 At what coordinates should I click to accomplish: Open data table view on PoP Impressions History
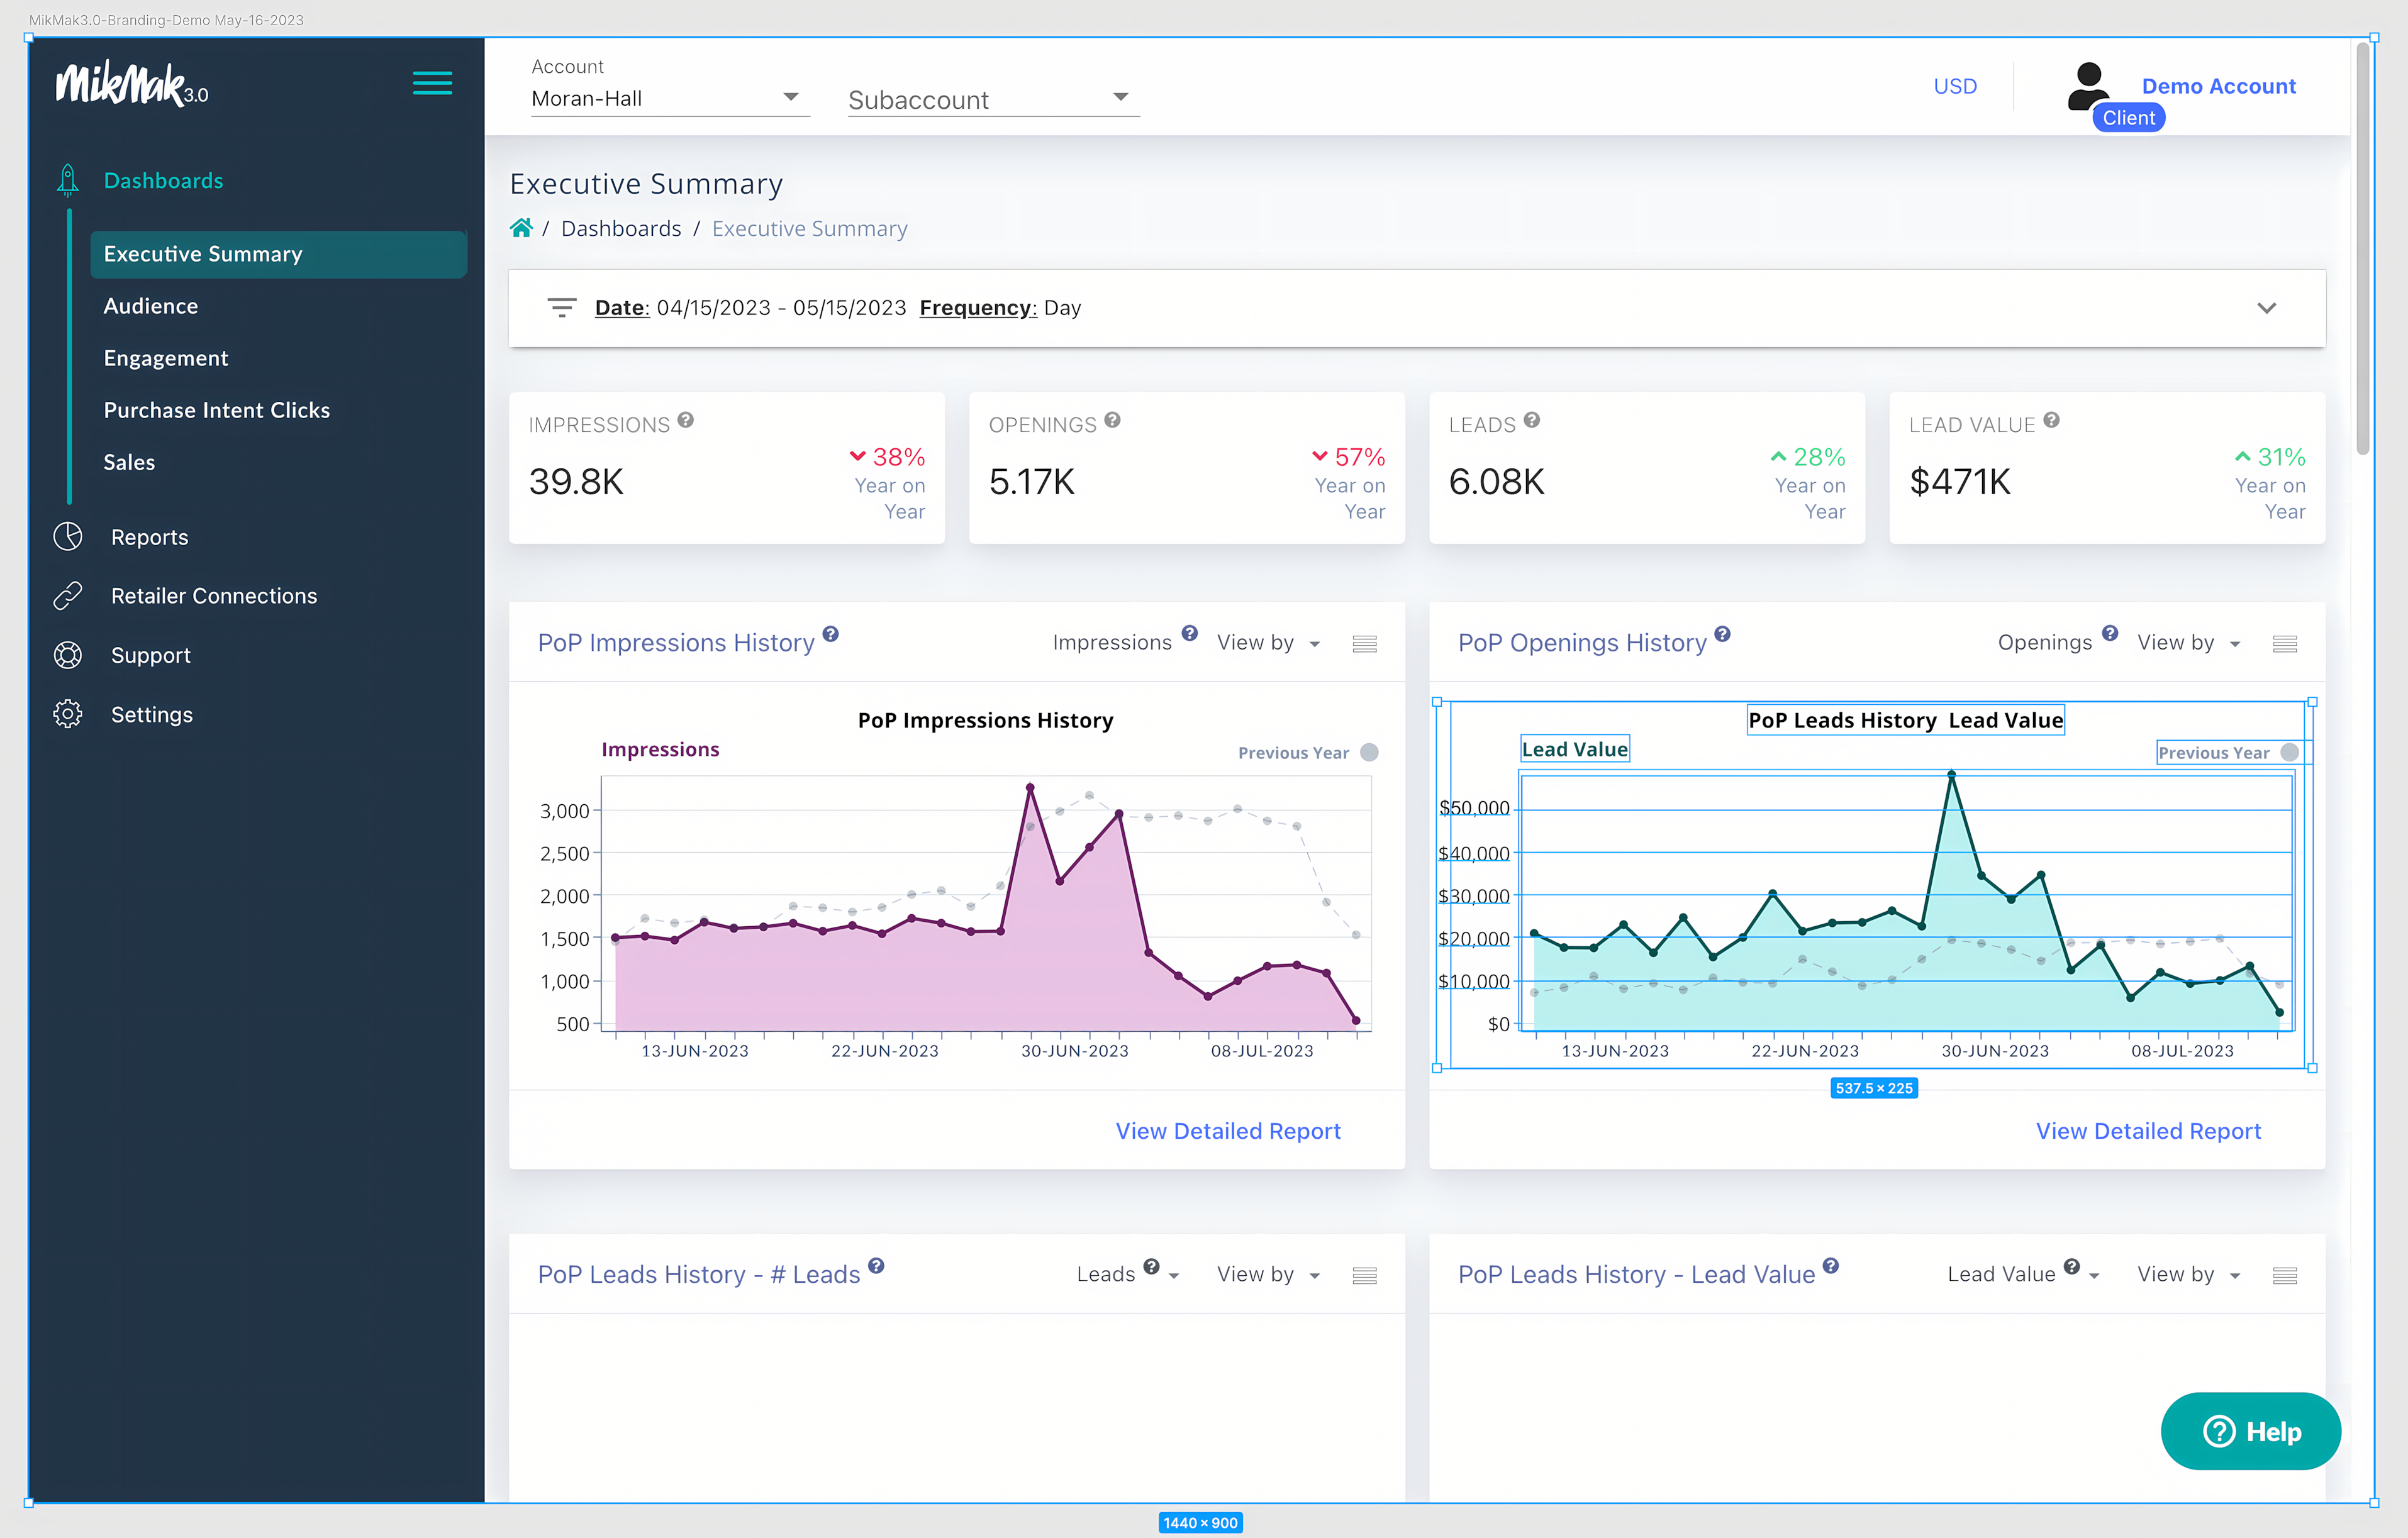click(1365, 644)
